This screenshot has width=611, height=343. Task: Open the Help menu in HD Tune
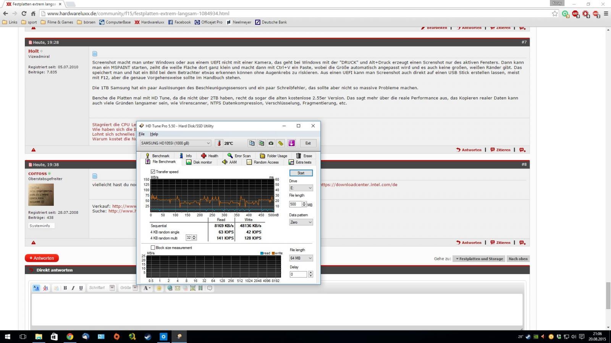[x=154, y=134]
